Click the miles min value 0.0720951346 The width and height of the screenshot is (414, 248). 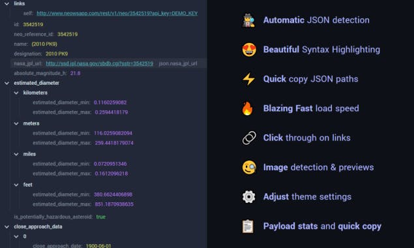click(x=110, y=164)
